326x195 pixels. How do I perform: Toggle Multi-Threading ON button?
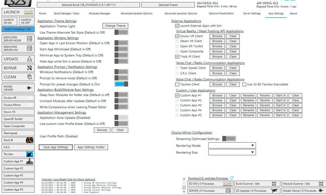18,29
